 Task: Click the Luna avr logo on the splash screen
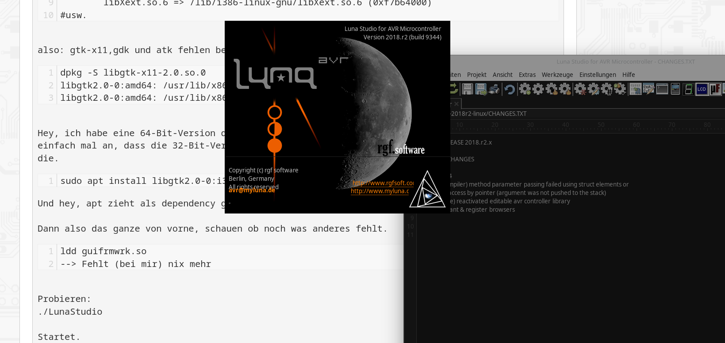[291, 73]
